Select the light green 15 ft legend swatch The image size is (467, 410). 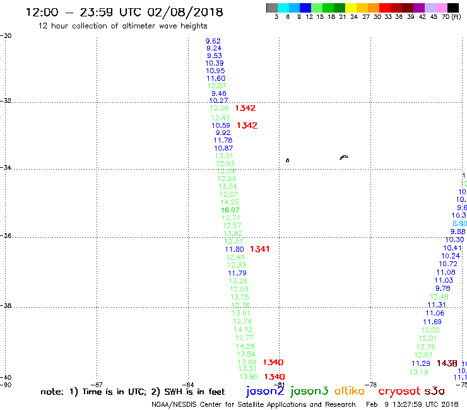(x=317, y=8)
